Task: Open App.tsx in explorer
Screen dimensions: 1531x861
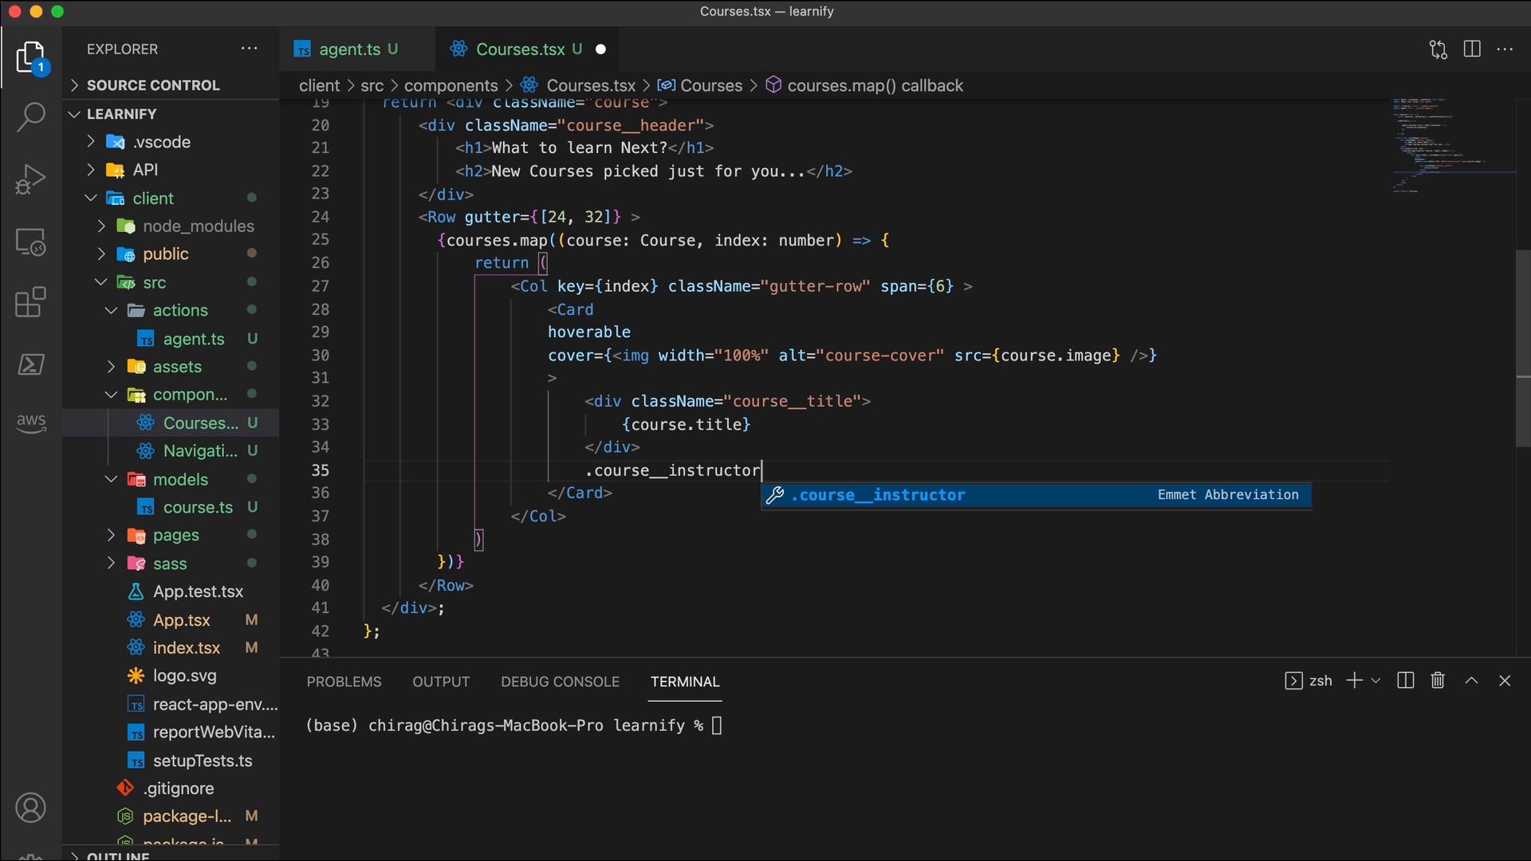Action: pos(171,620)
